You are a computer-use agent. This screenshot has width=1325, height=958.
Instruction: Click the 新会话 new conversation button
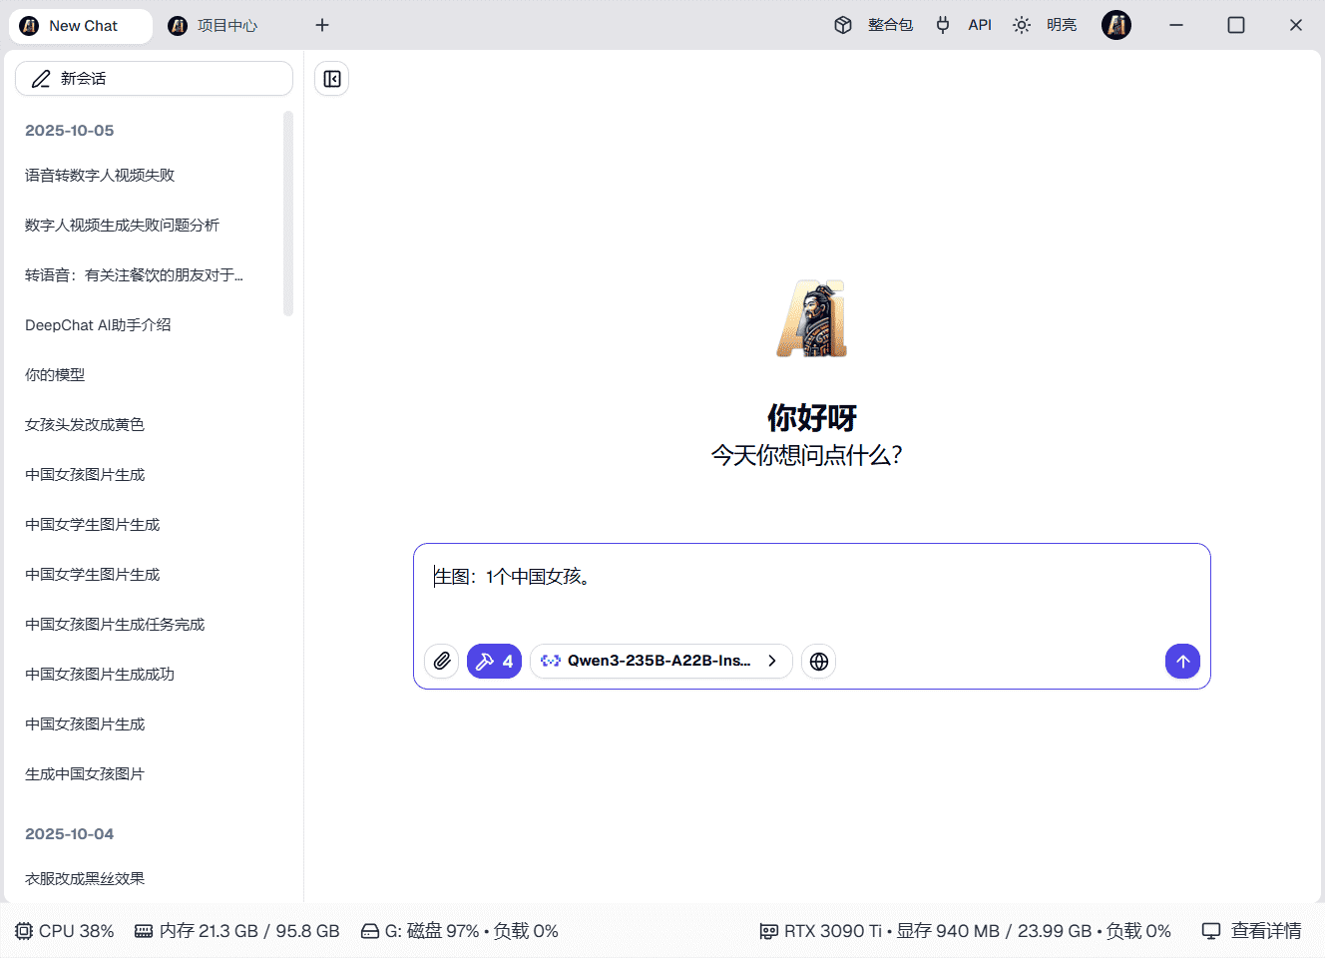tap(154, 78)
